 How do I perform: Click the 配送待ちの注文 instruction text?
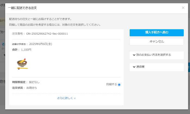40,19
